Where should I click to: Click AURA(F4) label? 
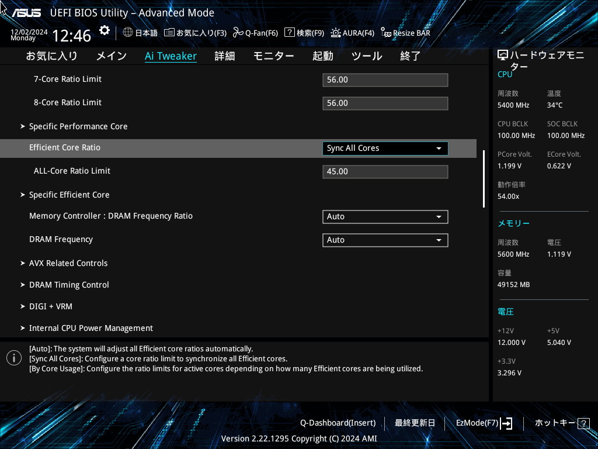359,33
